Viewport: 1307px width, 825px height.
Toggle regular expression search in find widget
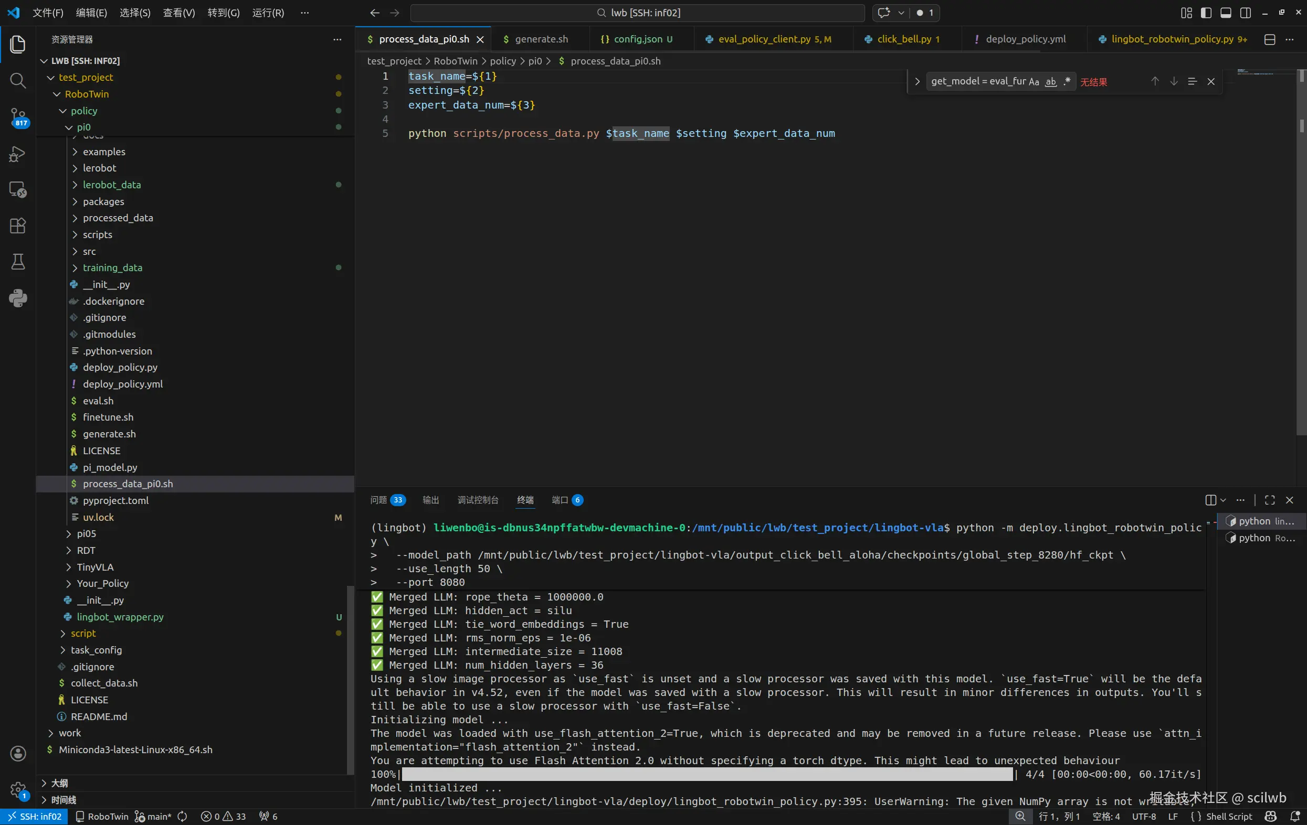tap(1067, 82)
